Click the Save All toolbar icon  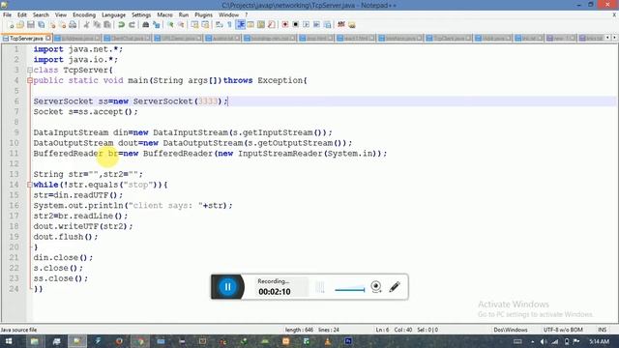click(x=41, y=25)
